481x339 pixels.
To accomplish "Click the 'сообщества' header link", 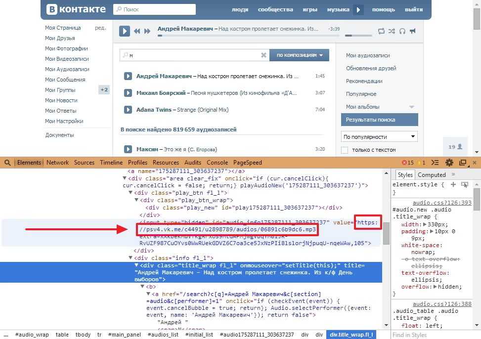I will click(x=275, y=9).
